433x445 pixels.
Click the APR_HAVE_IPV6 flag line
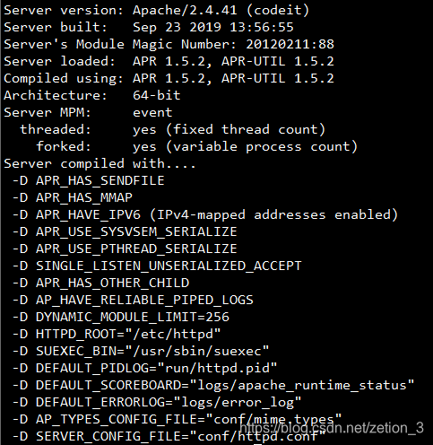pos(205,215)
